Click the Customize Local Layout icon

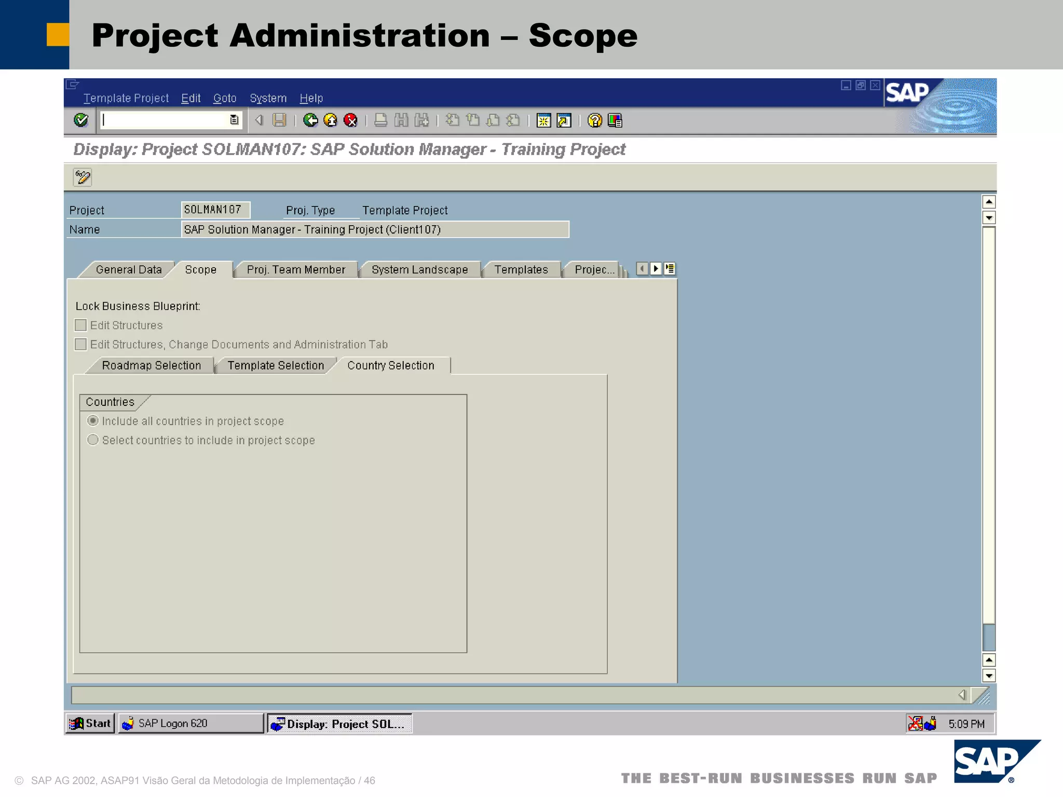pyautogui.click(x=615, y=120)
